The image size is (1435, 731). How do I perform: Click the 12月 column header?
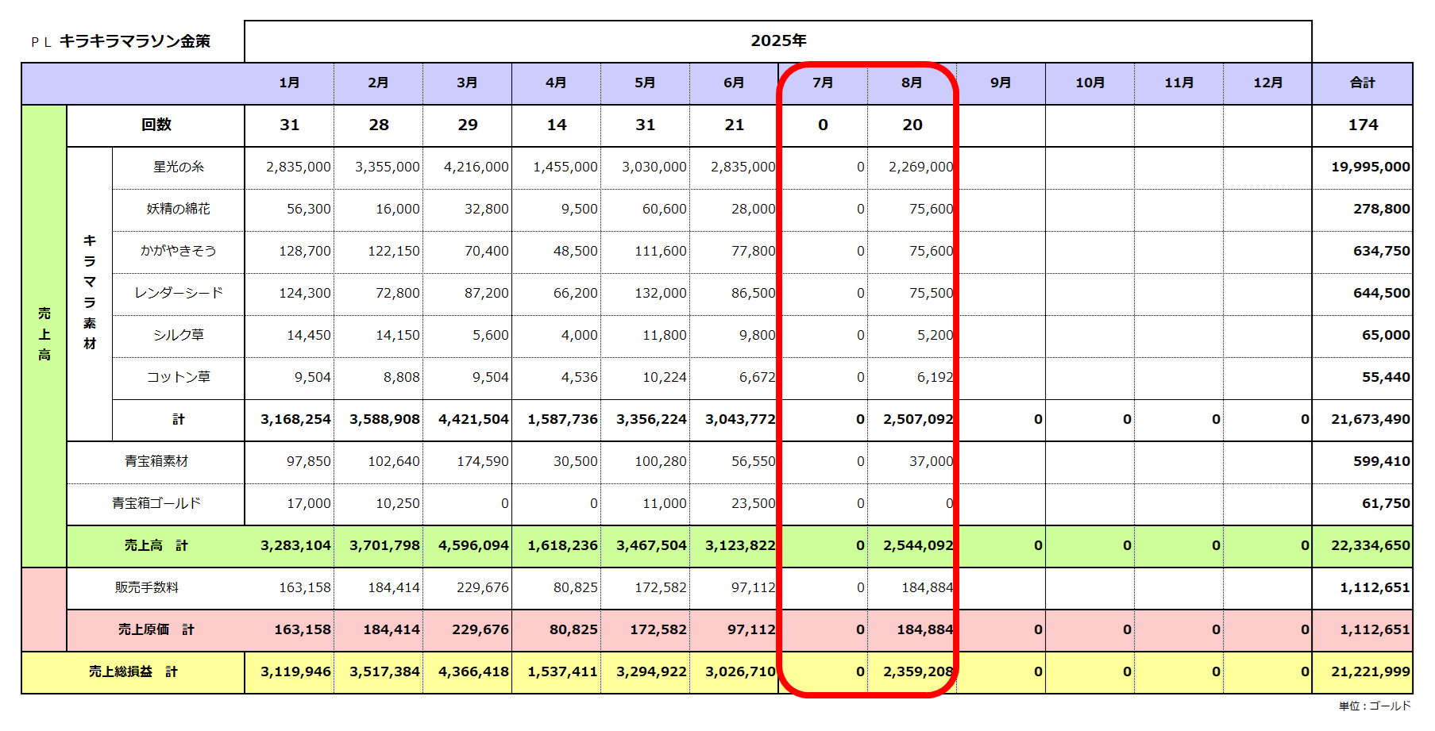1267,83
